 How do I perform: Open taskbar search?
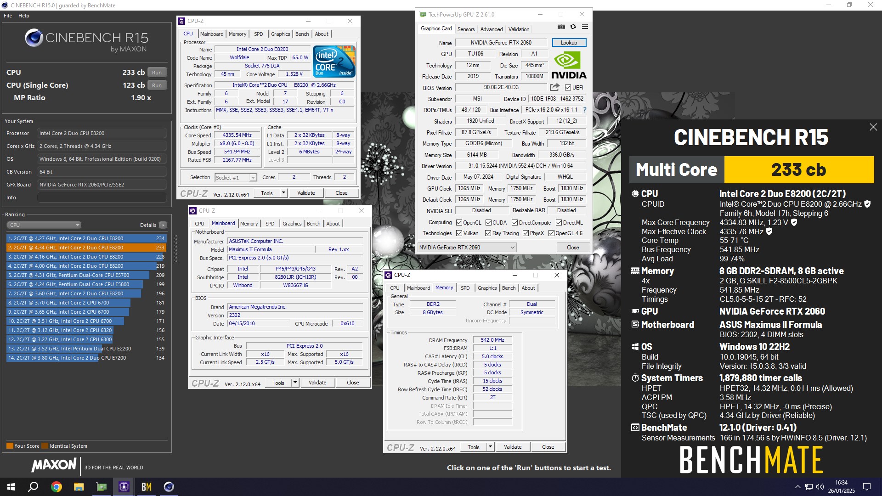(33, 487)
